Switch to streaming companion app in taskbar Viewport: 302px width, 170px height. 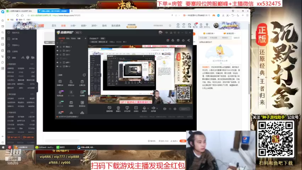23,147
